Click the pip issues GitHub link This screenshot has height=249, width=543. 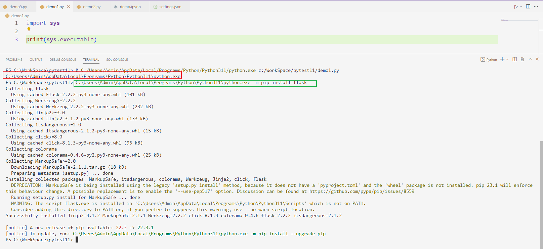[x=362, y=192]
